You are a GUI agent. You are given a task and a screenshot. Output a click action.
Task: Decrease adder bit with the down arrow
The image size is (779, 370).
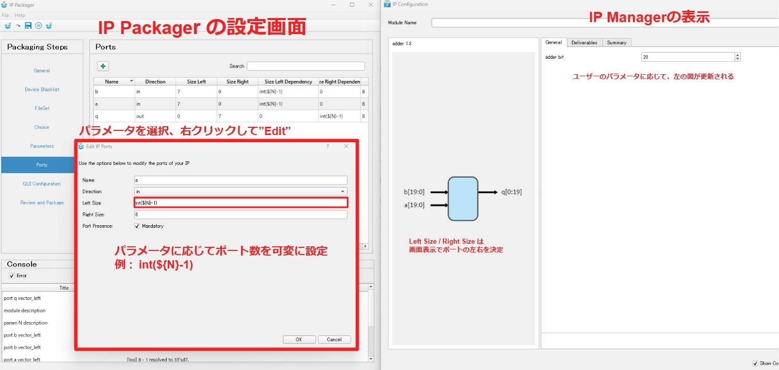[x=738, y=59]
